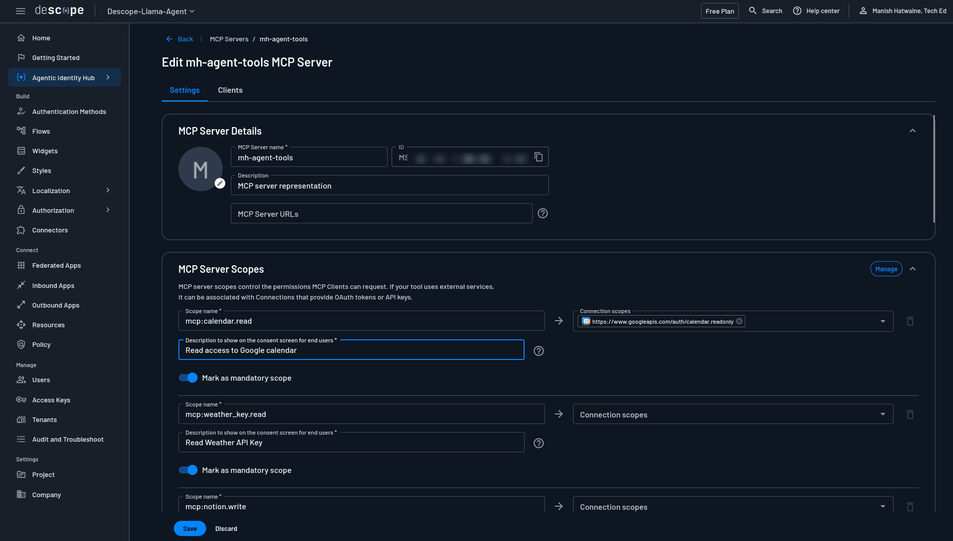Focus the mcp:calendar.read scope name field
Screen dimensions: 953x541
click(x=361, y=321)
